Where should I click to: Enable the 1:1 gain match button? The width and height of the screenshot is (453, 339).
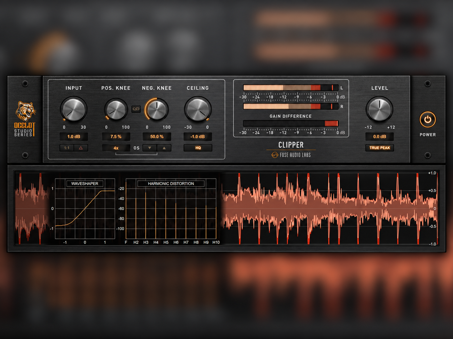[67, 148]
